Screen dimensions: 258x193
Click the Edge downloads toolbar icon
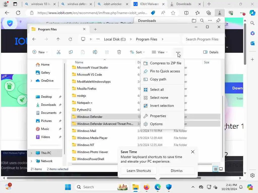220,13
